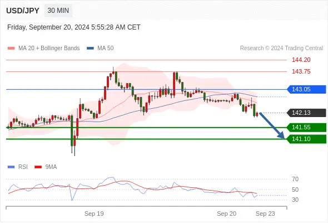This screenshot has height=223, width=328.
Task: Click the 9MA legend label
Action: click(x=51, y=167)
